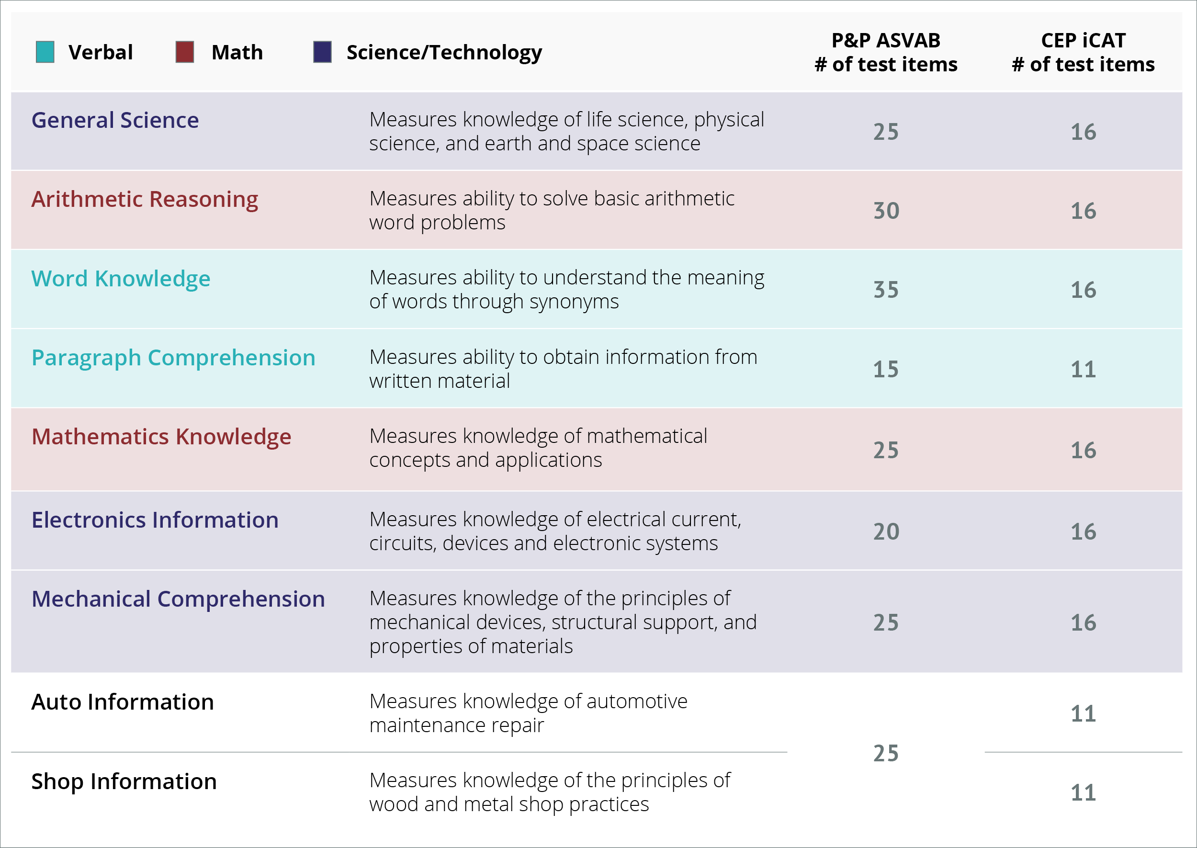Click the Paragraph Comprehension iCAT value 11
The height and width of the screenshot is (848, 1197).
pyautogui.click(x=1083, y=370)
